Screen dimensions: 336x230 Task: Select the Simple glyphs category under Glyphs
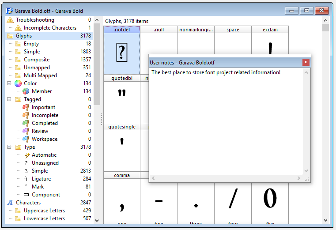coord(32,52)
